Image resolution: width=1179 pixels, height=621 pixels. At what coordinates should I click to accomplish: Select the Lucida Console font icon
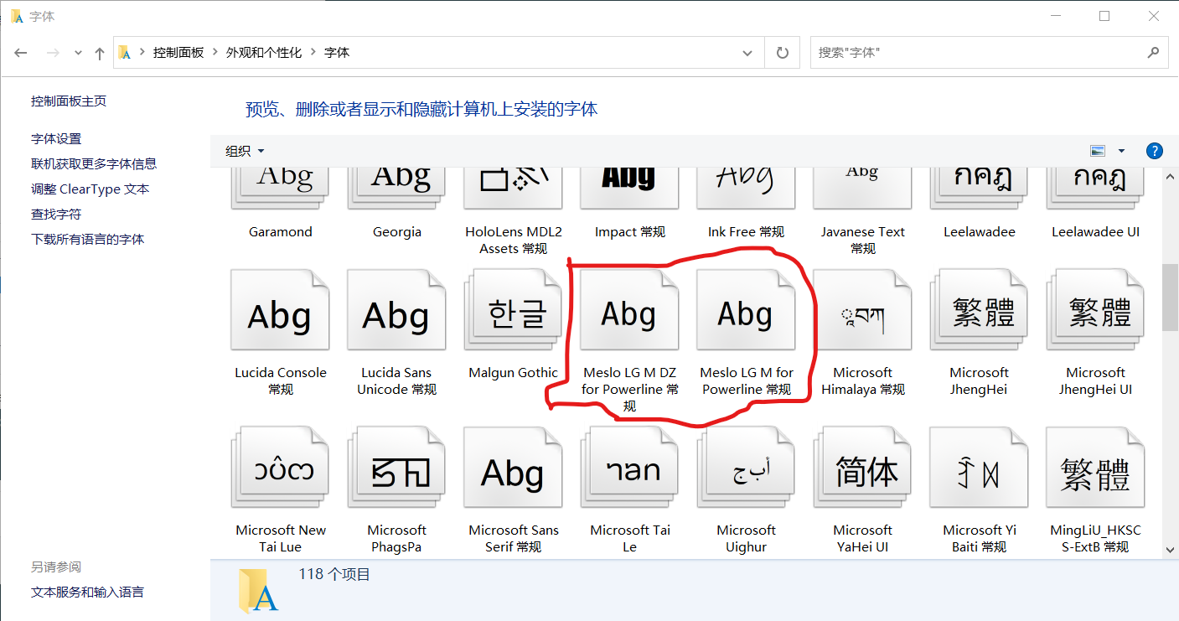280,310
